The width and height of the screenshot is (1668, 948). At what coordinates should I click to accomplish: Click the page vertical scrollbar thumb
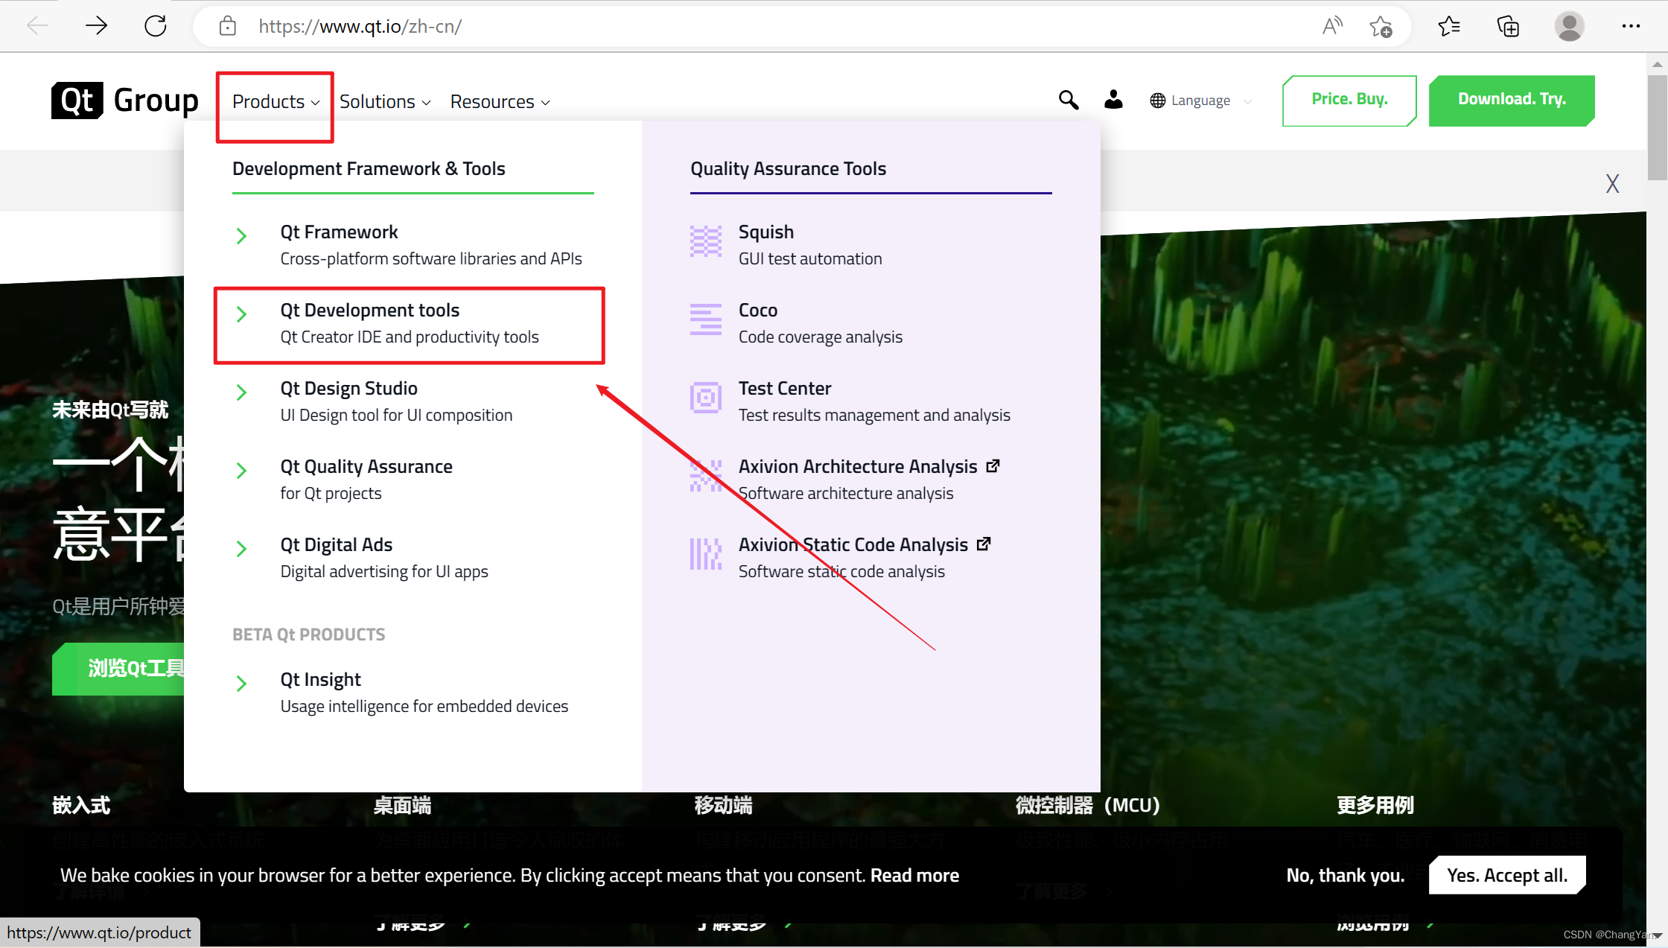coord(1657,127)
